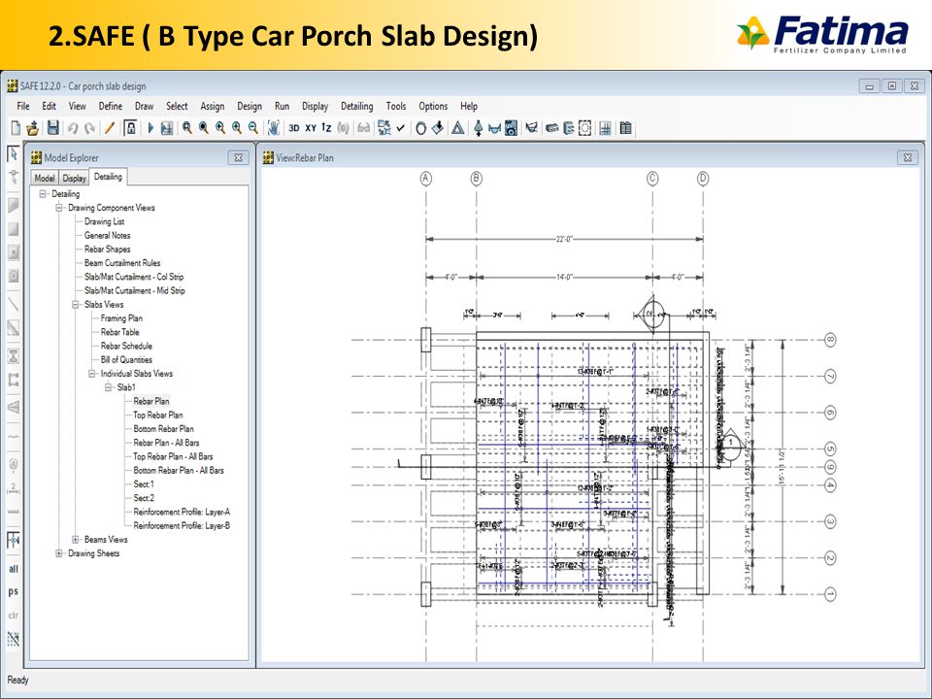932x699 pixels.
Task: Open the Detailing menu
Action: tap(357, 107)
